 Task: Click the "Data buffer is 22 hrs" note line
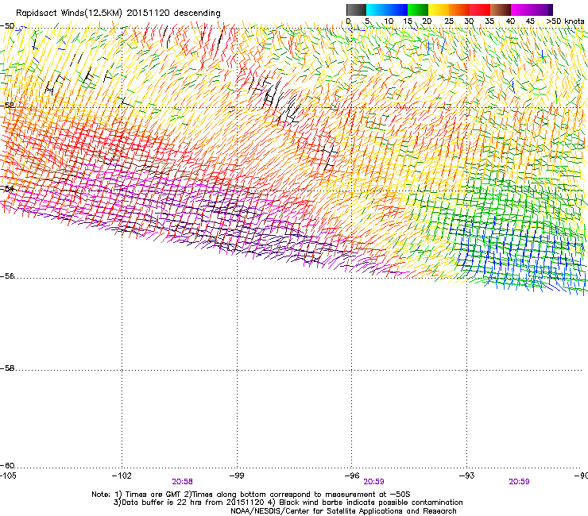pyautogui.click(x=288, y=503)
